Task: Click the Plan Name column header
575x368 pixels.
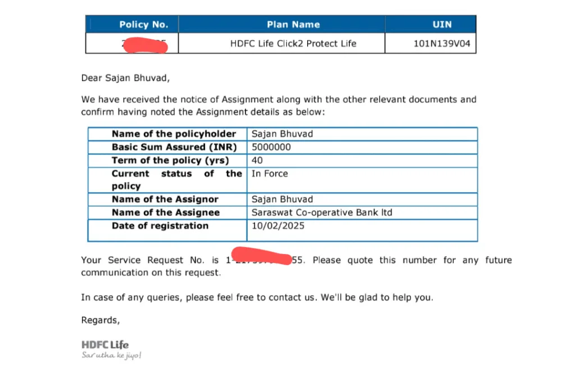Action: point(293,25)
